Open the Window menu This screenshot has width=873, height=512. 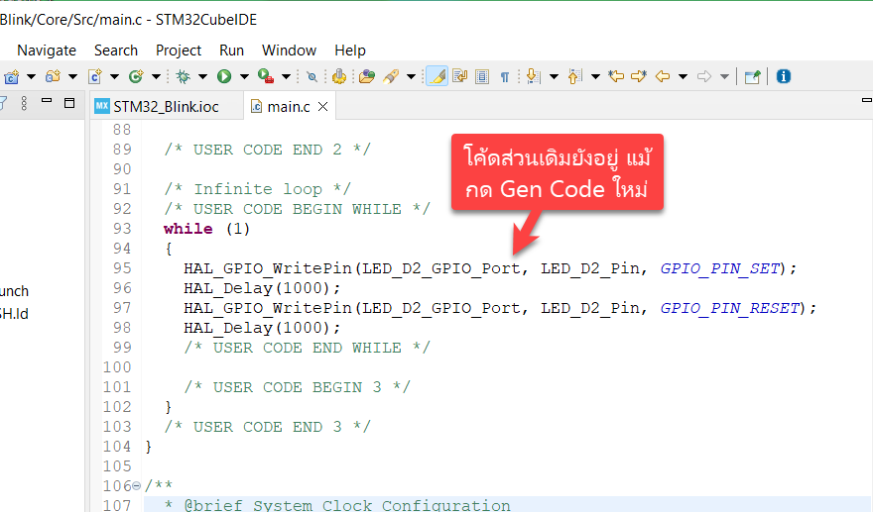[x=289, y=51]
